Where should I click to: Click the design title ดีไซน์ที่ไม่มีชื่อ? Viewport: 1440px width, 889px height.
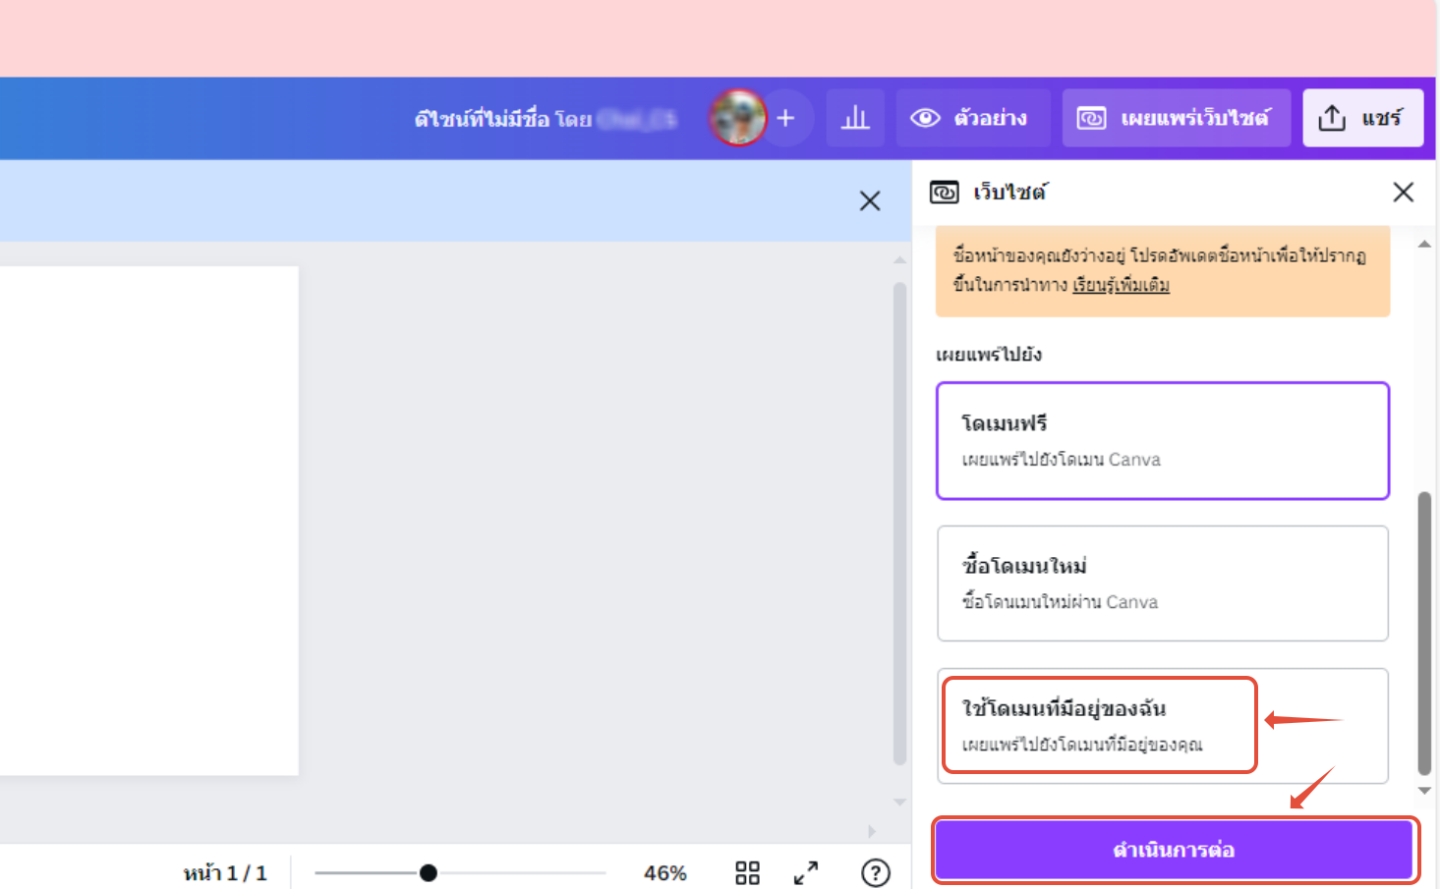[482, 119]
